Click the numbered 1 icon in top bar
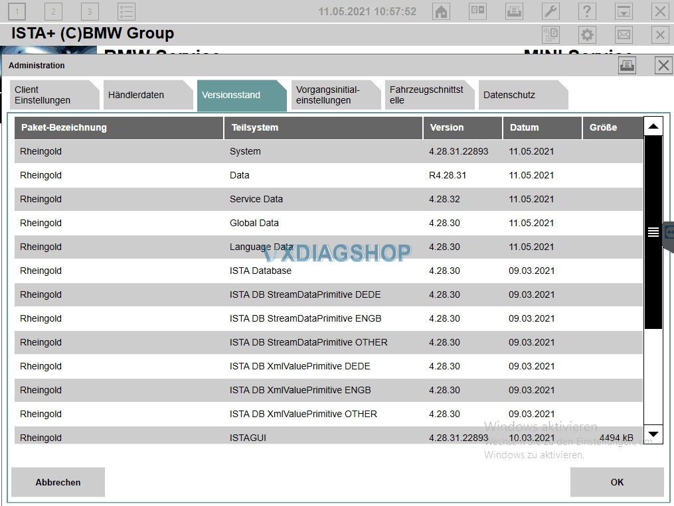This screenshot has height=506, width=674. point(17,11)
